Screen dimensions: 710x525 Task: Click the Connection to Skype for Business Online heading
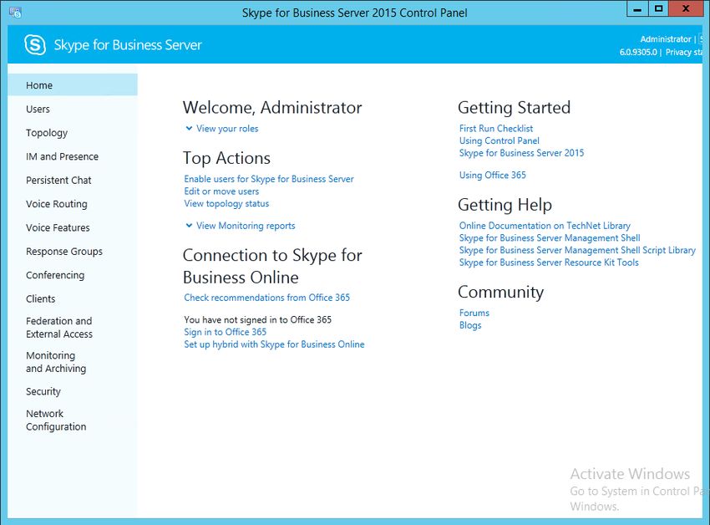(272, 266)
